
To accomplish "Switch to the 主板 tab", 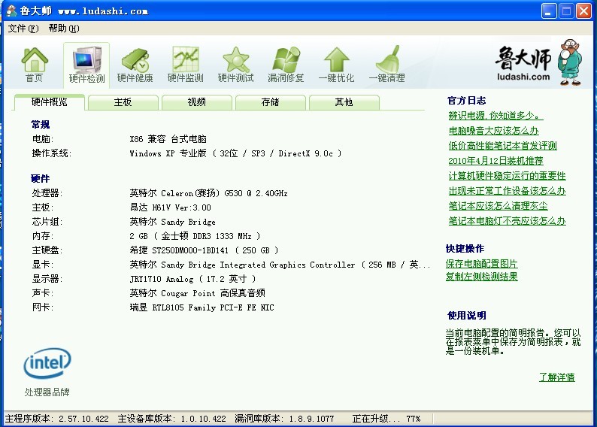I will click(x=123, y=102).
